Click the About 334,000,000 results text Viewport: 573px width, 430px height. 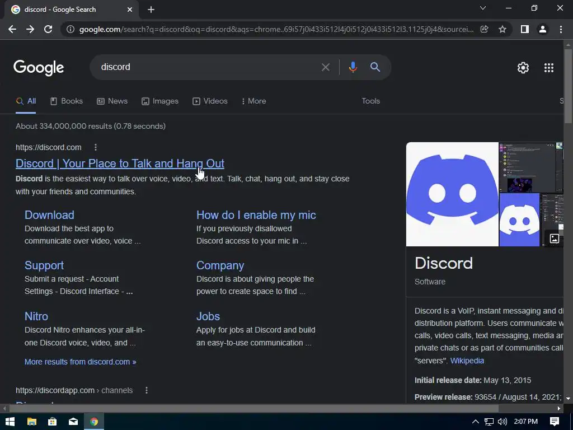(91, 126)
